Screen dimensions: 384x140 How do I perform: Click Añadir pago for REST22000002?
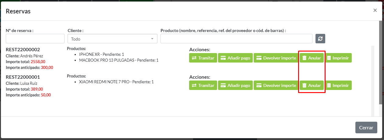pyautogui.click(x=235, y=58)
